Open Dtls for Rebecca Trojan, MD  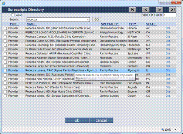click(x=168, y=91)
